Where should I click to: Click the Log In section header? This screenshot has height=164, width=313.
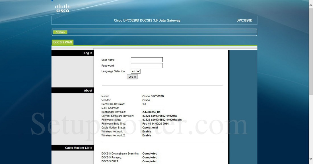pos(73,53)
